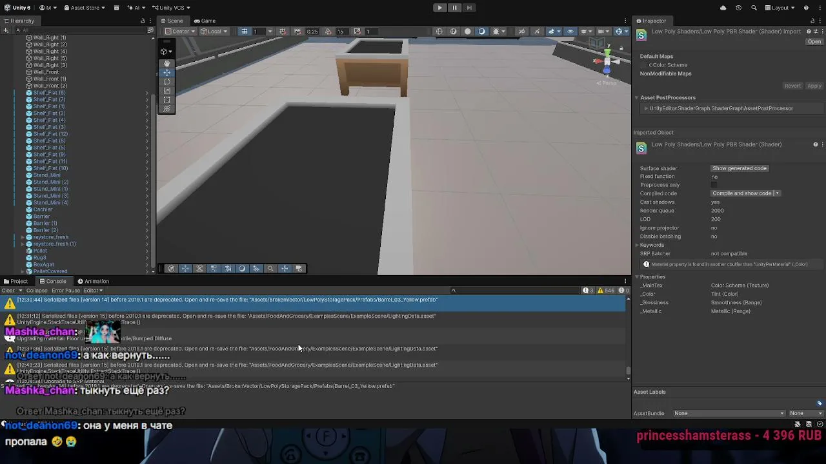Click the 15 rotation snap increment field

[x=341, y=32]
